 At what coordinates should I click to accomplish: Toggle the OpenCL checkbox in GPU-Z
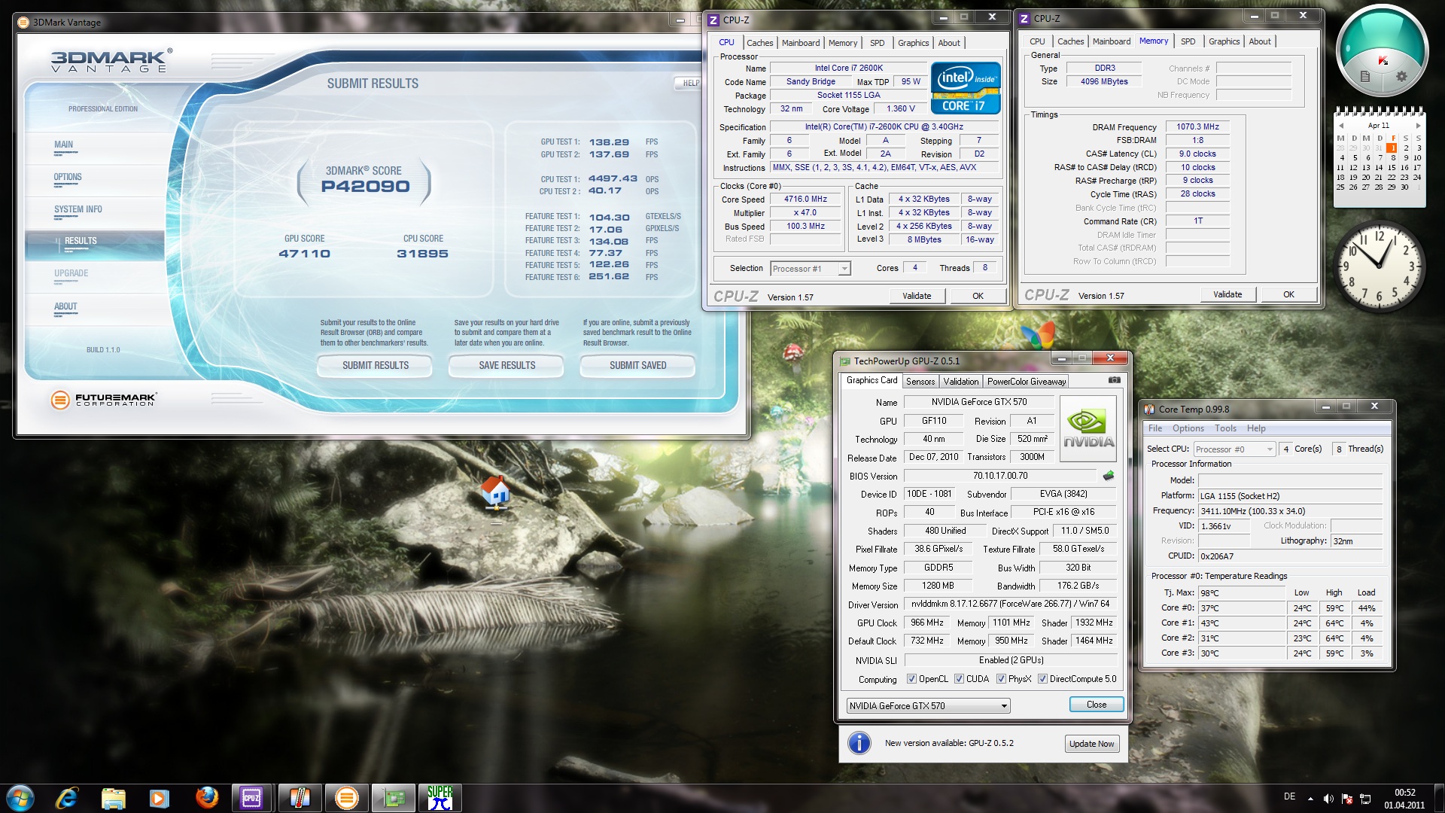[x=911, y=678]
